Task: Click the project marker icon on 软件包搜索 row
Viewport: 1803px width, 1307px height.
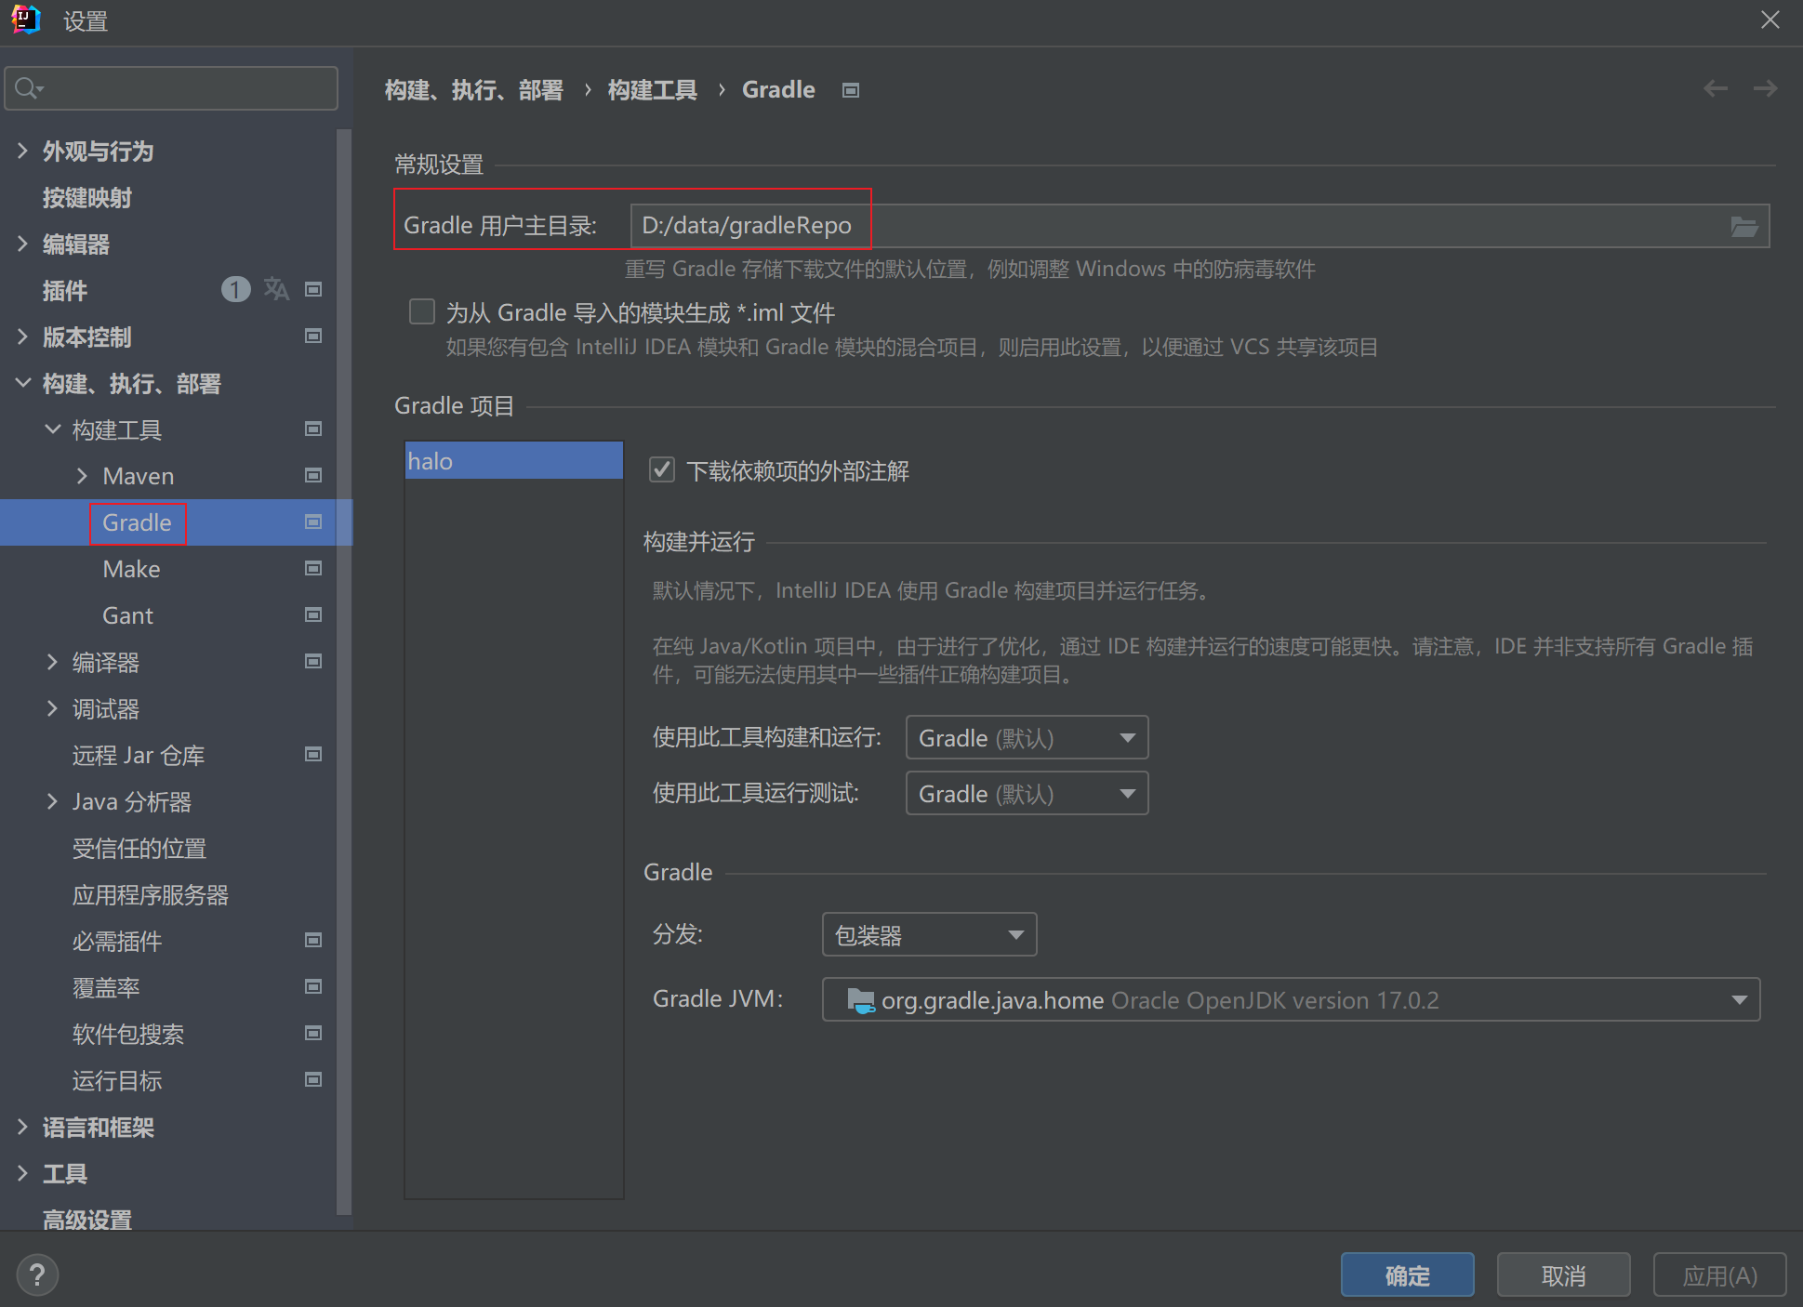Action: pyautogui.click(x=313, y=1033)
